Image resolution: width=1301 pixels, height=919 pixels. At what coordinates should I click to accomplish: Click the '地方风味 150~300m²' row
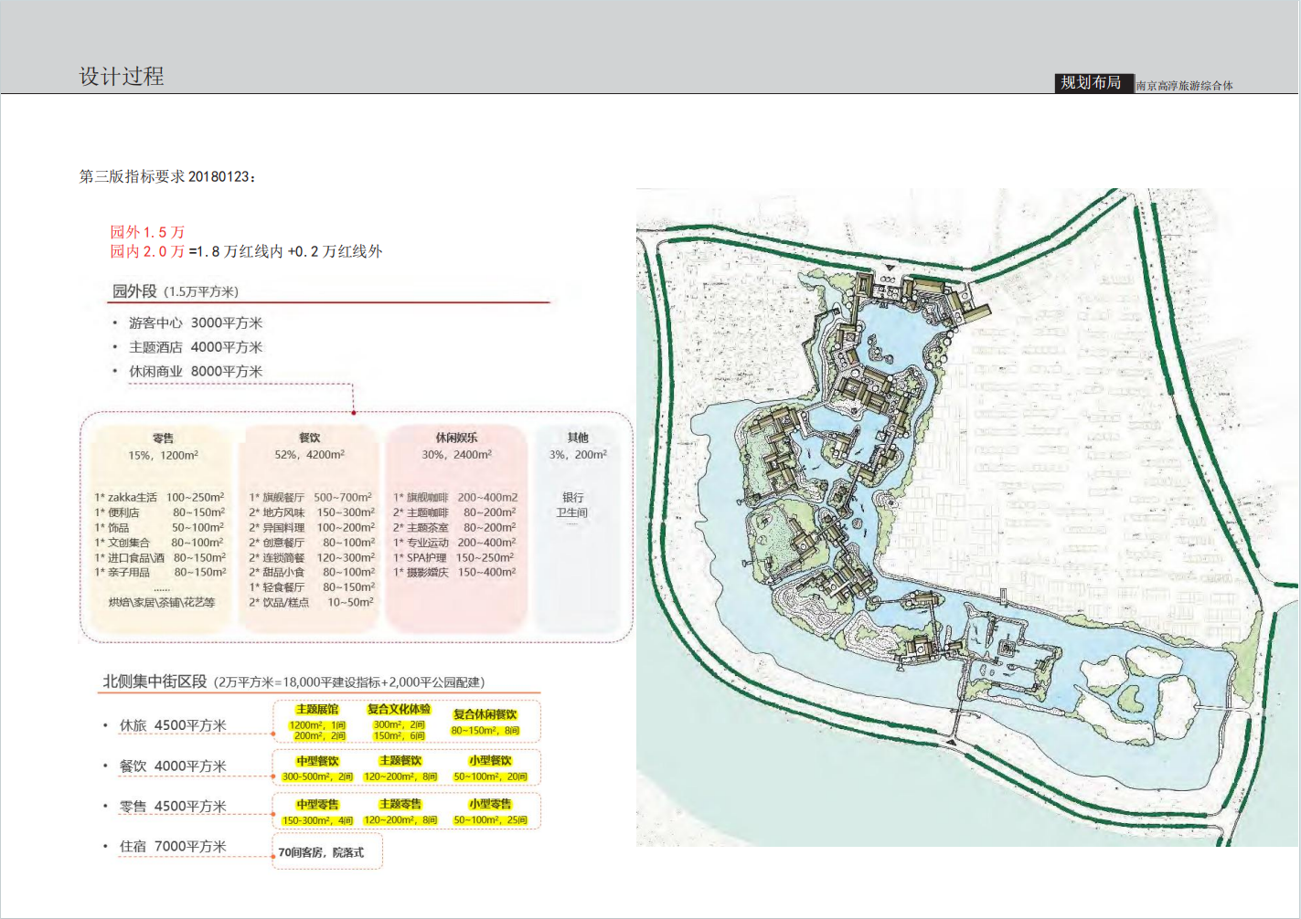click(x=312, y=512)
